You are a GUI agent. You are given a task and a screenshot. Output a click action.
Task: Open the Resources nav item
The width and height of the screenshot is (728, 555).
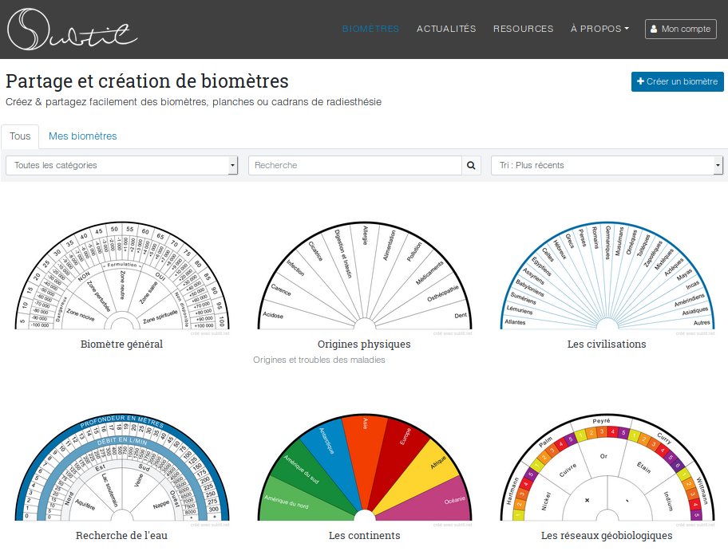[x=524, y=29]
